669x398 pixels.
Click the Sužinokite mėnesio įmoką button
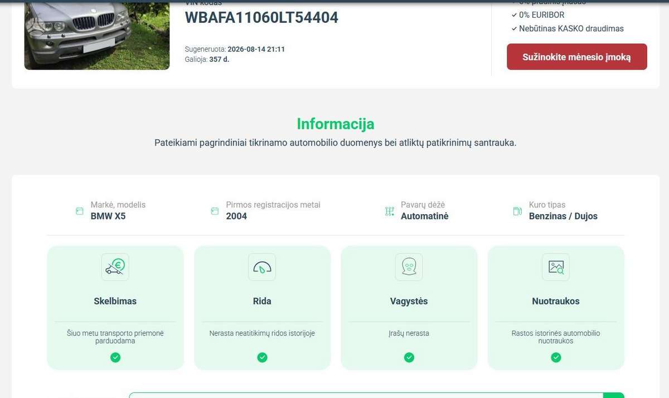click(x=577, y=57)
